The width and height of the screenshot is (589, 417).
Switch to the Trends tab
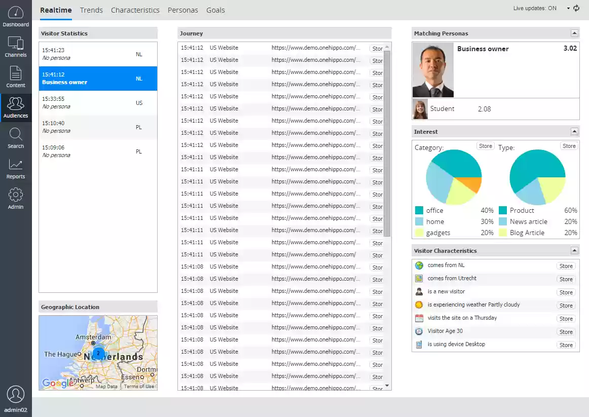91,10
